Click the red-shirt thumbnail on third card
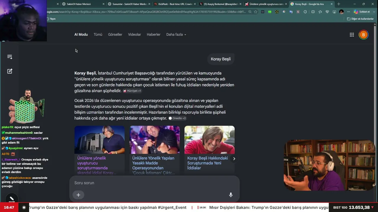Viewport: 378px width, 212px height. (x=209, y=140)
